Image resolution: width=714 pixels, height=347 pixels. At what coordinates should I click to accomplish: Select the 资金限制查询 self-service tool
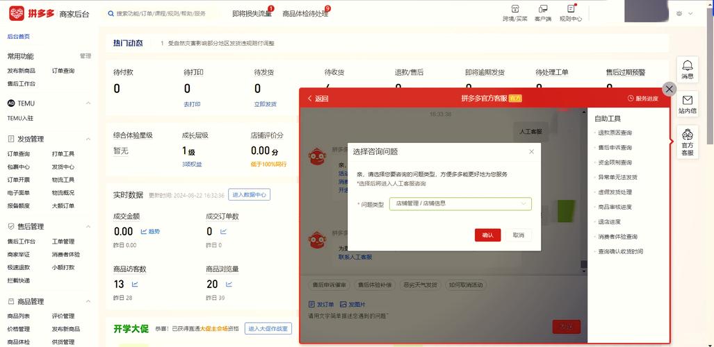tap(615, 162)
